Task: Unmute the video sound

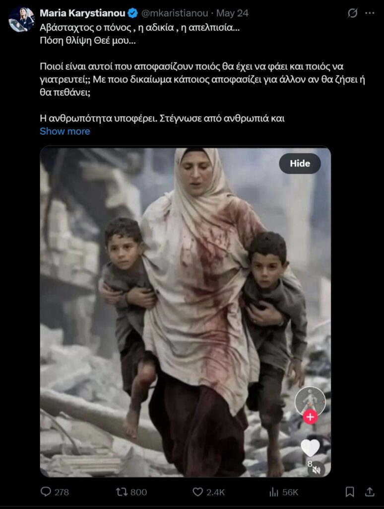Action: click(x=316, y=470)
